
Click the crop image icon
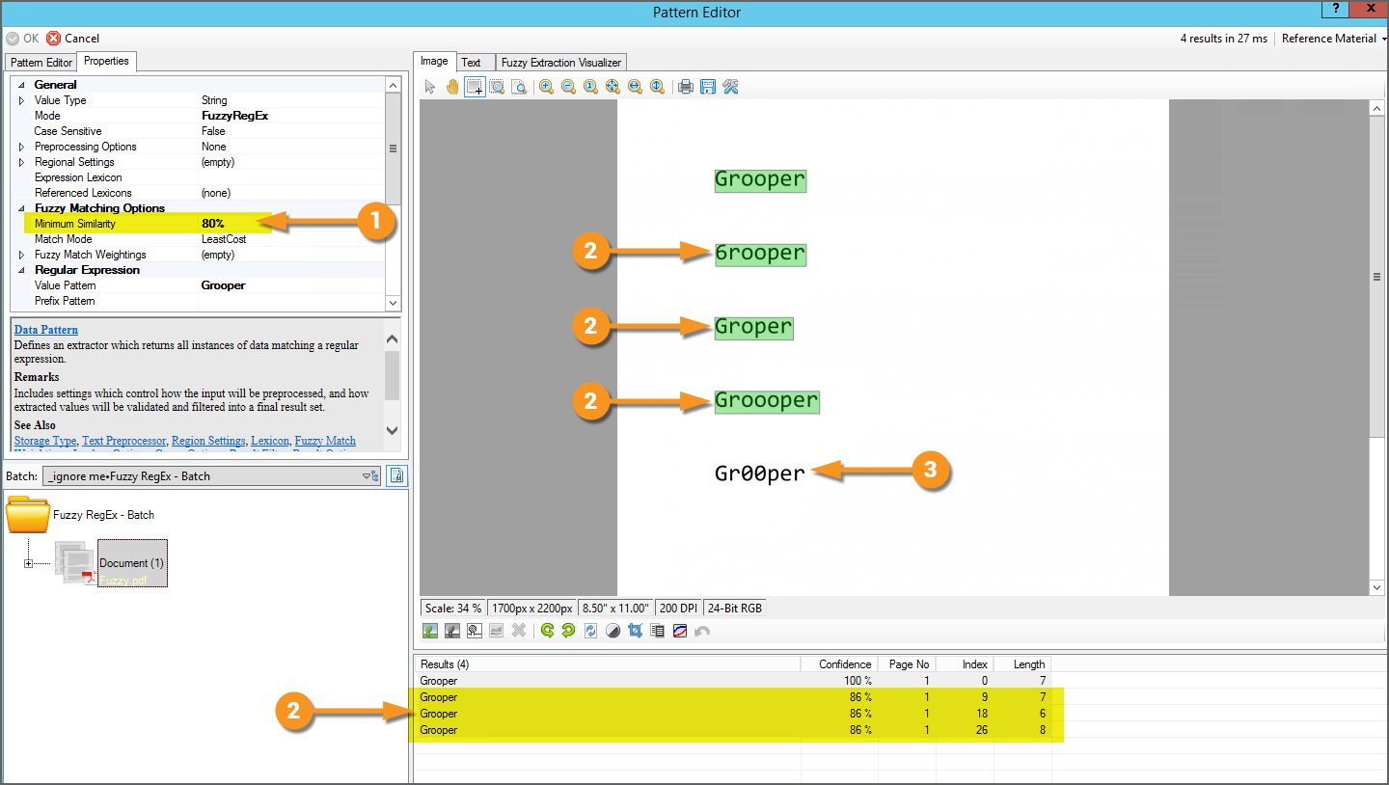635,631
